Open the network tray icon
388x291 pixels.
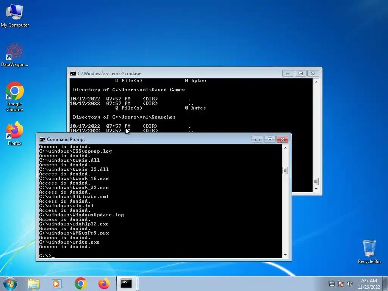331,284
